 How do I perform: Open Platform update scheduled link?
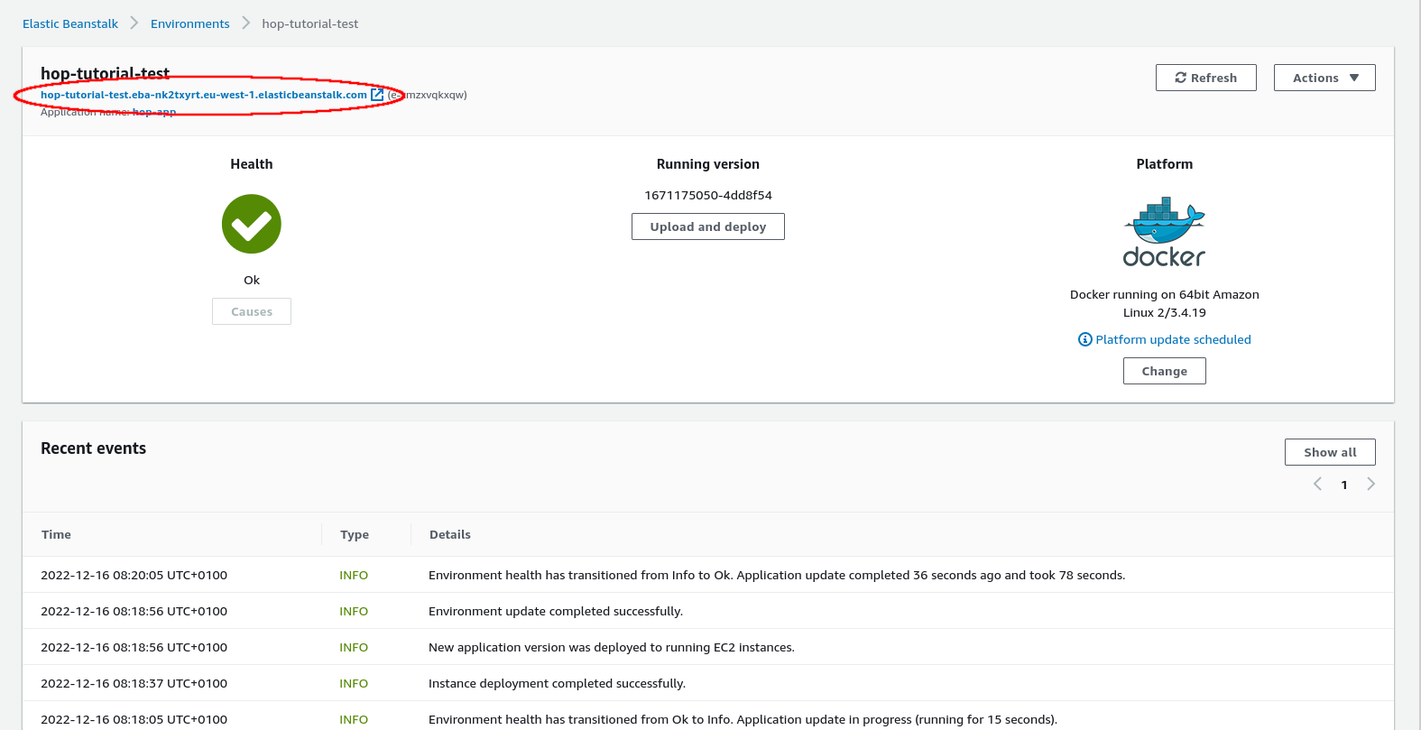pyautogui.click(x=1165, y=339)
